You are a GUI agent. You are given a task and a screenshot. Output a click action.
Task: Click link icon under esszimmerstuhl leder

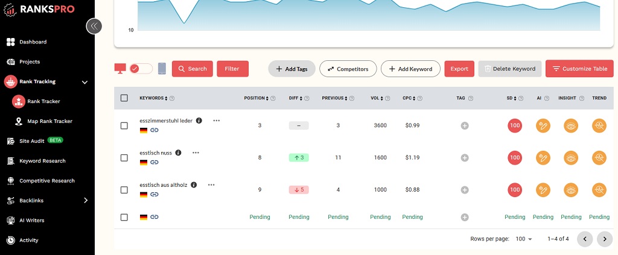154,130
